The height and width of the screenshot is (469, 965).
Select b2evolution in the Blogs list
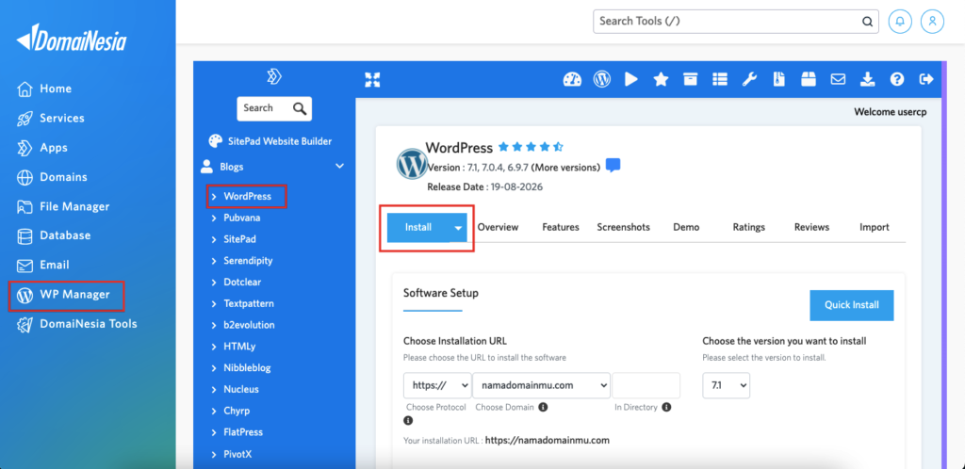coord(249,325)
